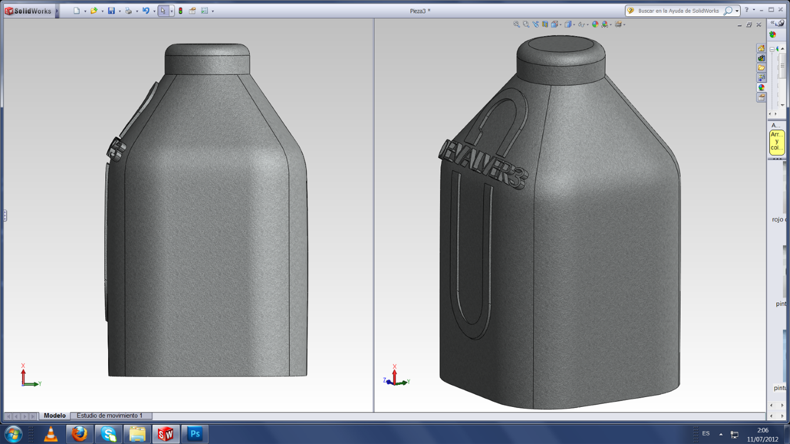Click the yellow Arr... y col... hint box
This screenshot has height=444, width=790.
click(x=777, y=142)
